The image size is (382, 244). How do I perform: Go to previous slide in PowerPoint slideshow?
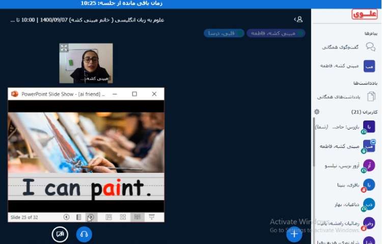point(66,217)
